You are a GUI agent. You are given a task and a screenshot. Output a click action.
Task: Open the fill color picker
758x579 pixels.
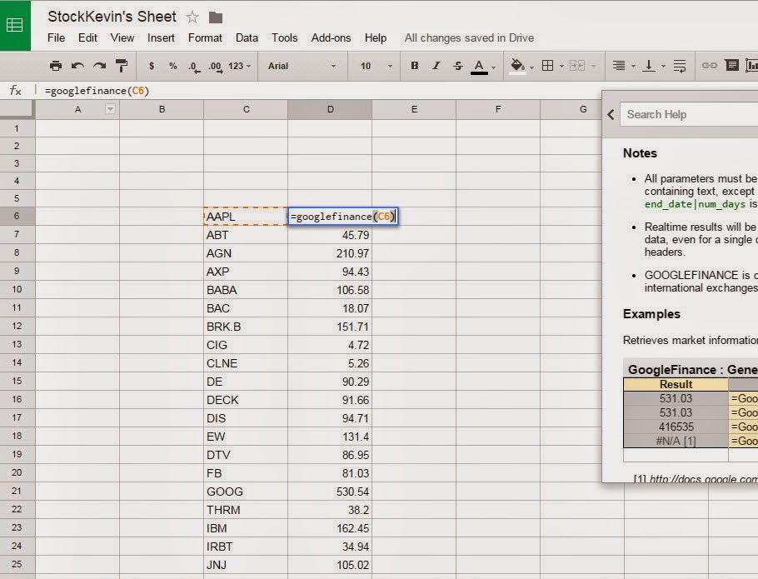(516, 66)
